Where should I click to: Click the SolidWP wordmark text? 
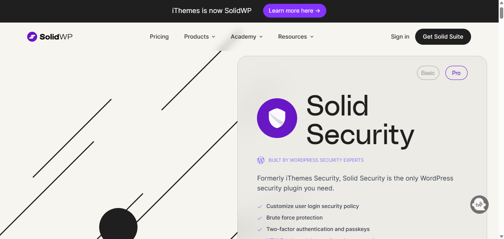56,37
